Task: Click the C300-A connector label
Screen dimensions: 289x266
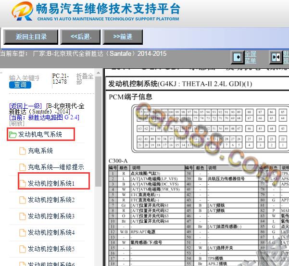Action: tap(118, 161)
